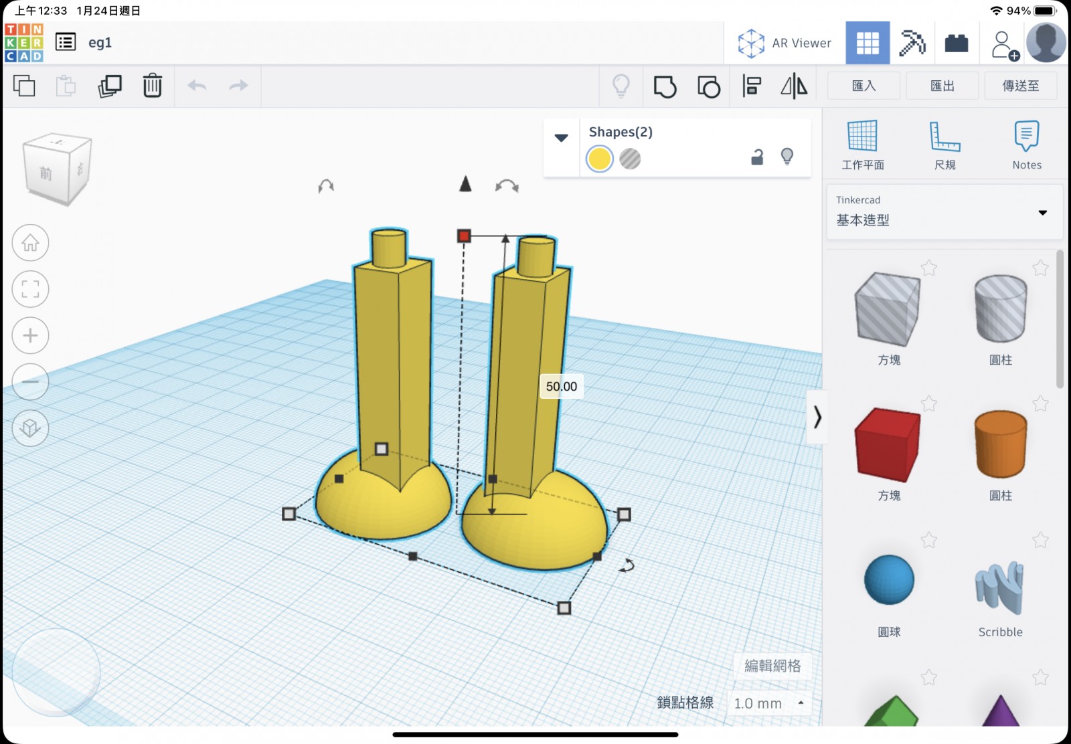The image size is (1071, 744).
Task: Hide selected shapes via inspector lightbulb
Action: point(787,157)
